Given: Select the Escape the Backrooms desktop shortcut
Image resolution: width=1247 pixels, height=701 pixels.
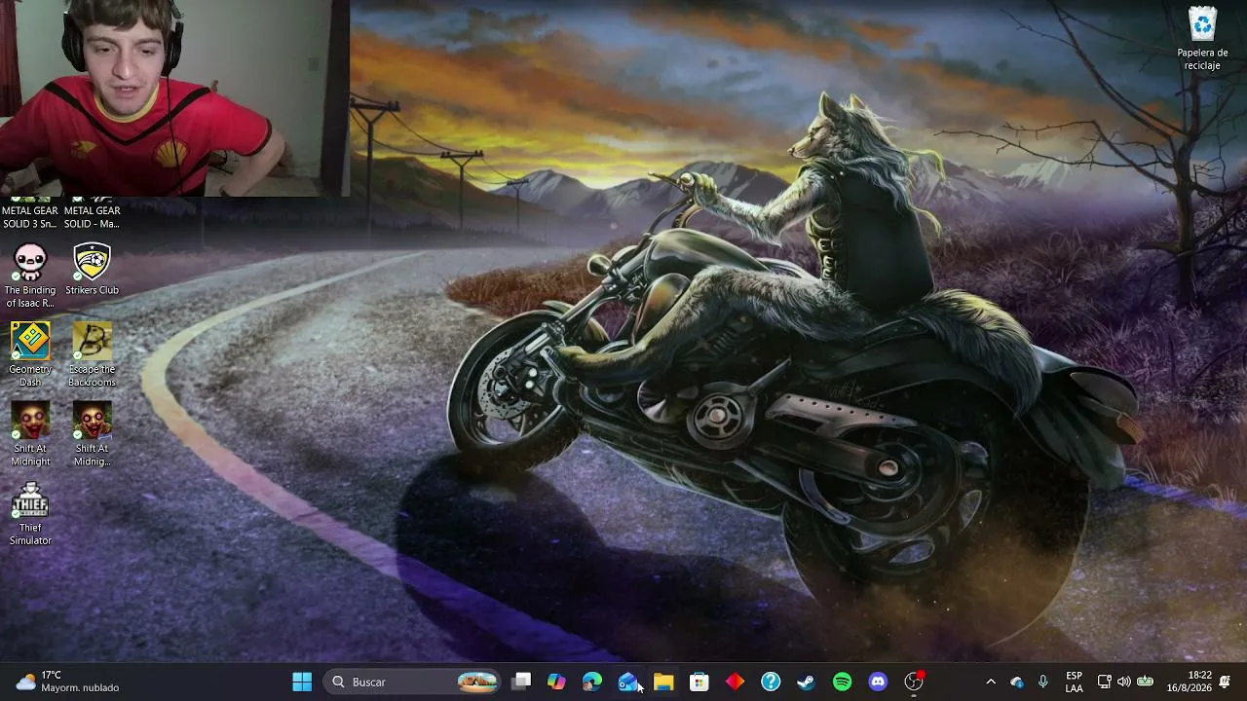Looking at the screenshot, I should (92, 354).
